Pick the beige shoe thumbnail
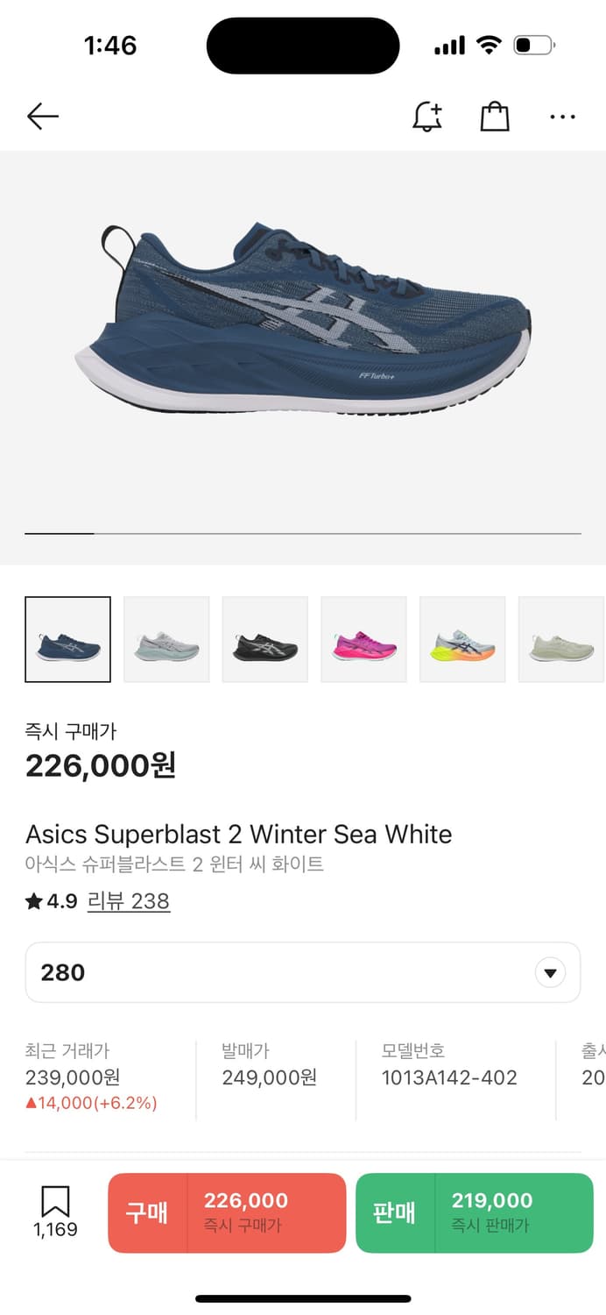The height and width of the screenshot is (1315, 606). (x=561, y=639)
